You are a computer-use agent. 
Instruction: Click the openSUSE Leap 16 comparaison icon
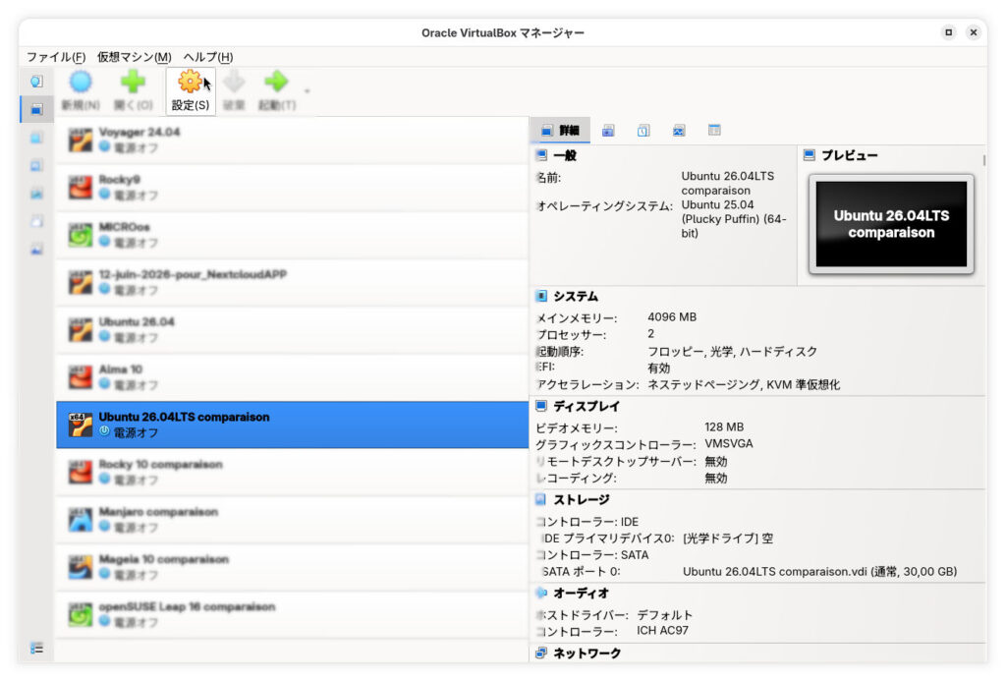coord(81,615)
